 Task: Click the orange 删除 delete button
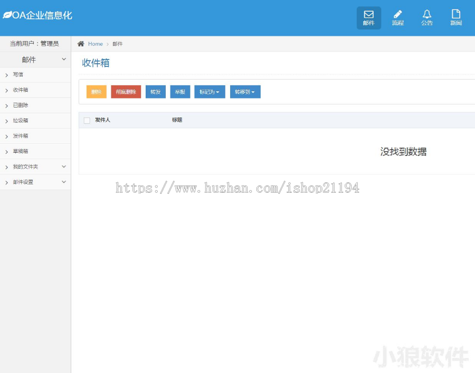tap(97, 92)
